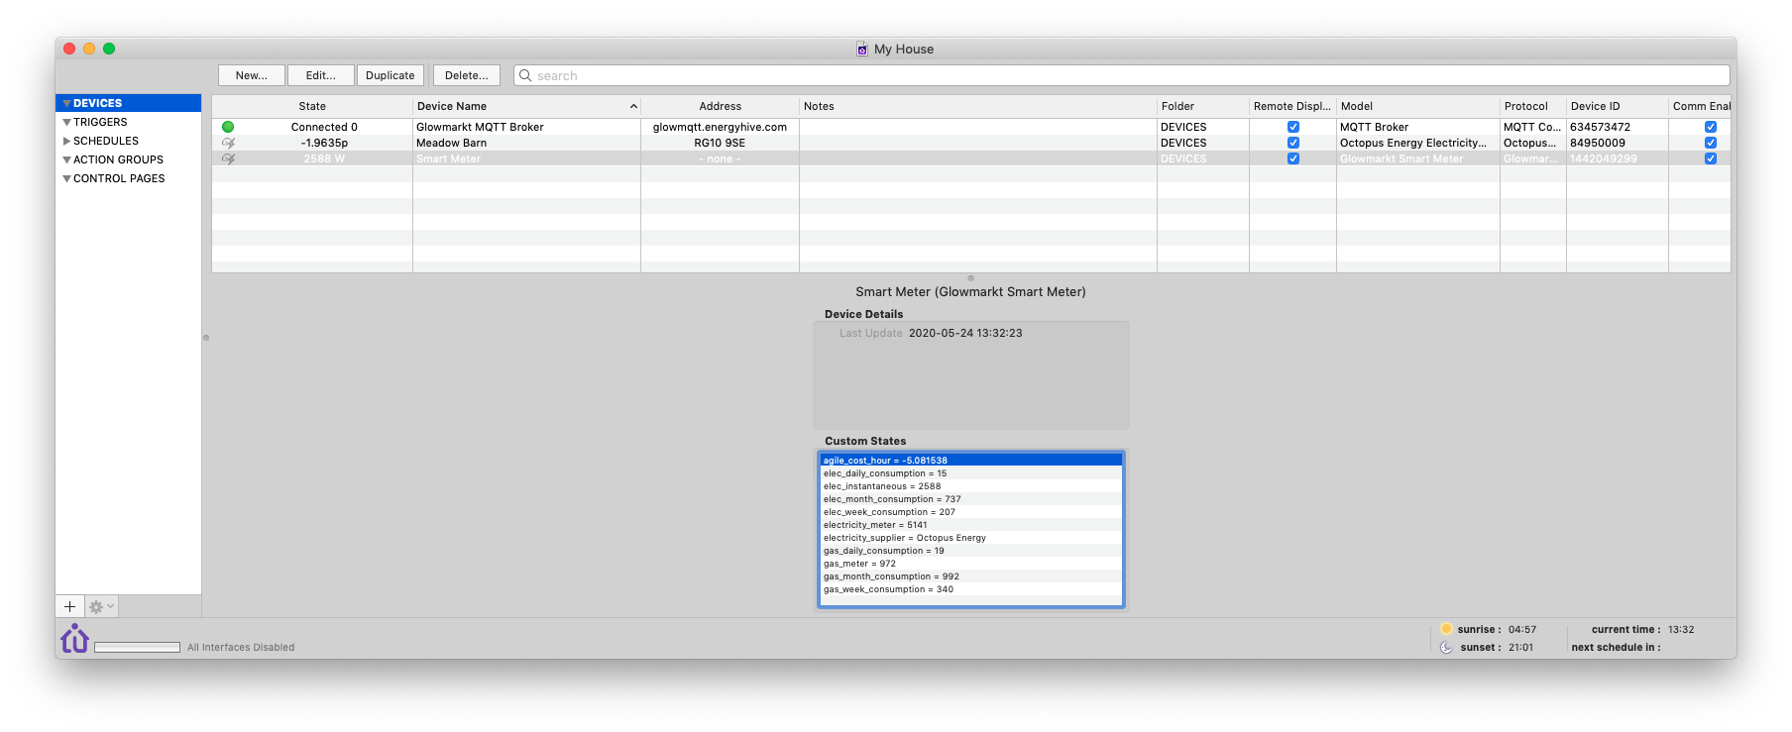The image size is (1792, 732).
Task: Click the split divider handle above details
Action: point(970,278)
